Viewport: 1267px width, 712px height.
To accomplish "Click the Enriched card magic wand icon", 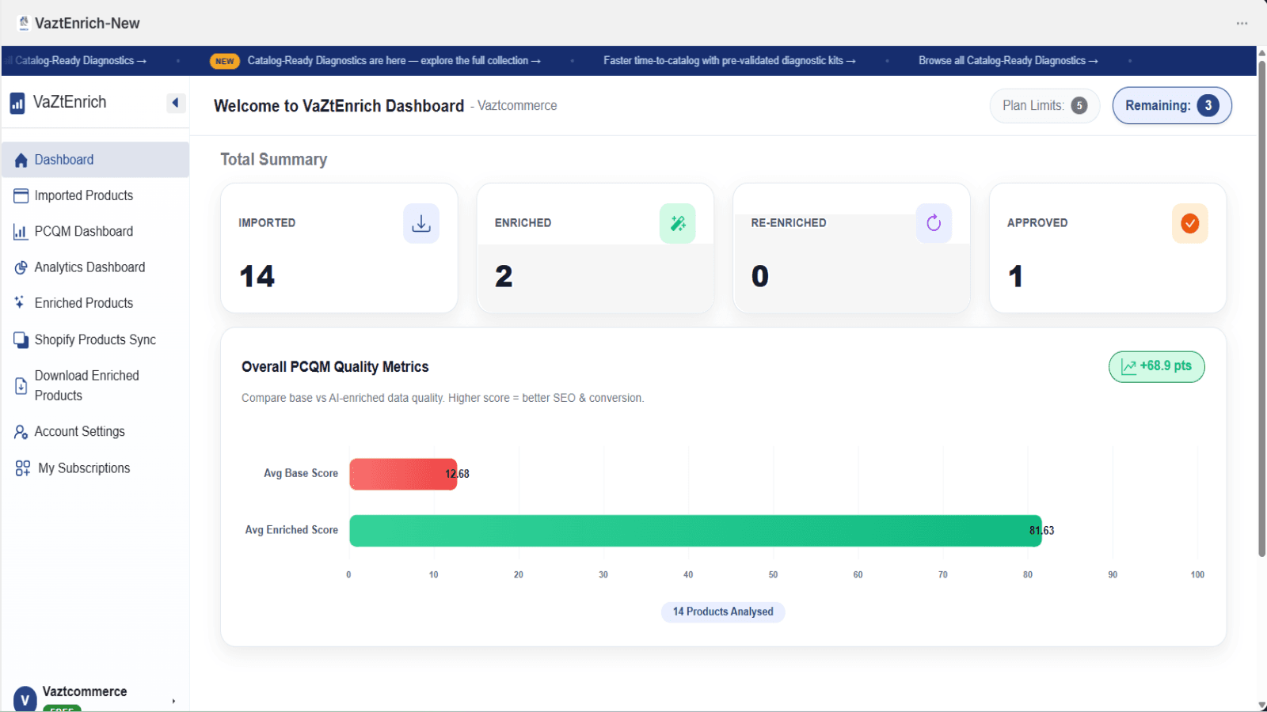I will [678, 224].
